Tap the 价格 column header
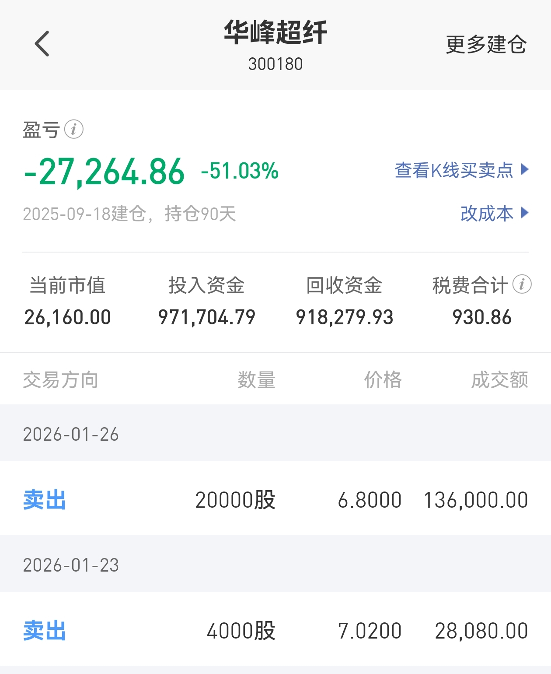551x674 pixels. (383, 380)
